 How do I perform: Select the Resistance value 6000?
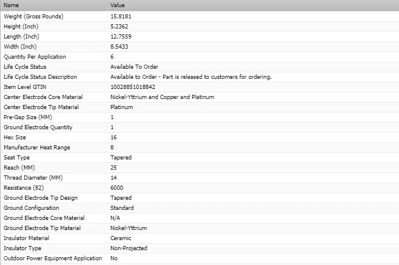(117, 188)
